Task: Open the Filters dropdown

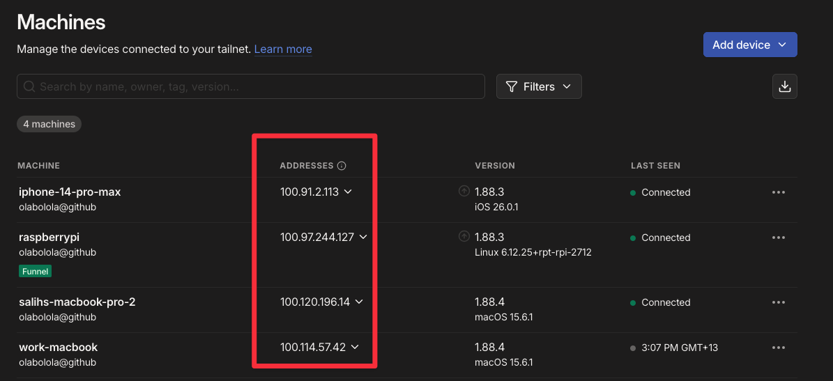Action: point(539,86)
